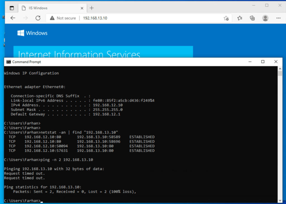
Task: Click the address bar showing 192.168.13.10
Action: click(140, 18)
